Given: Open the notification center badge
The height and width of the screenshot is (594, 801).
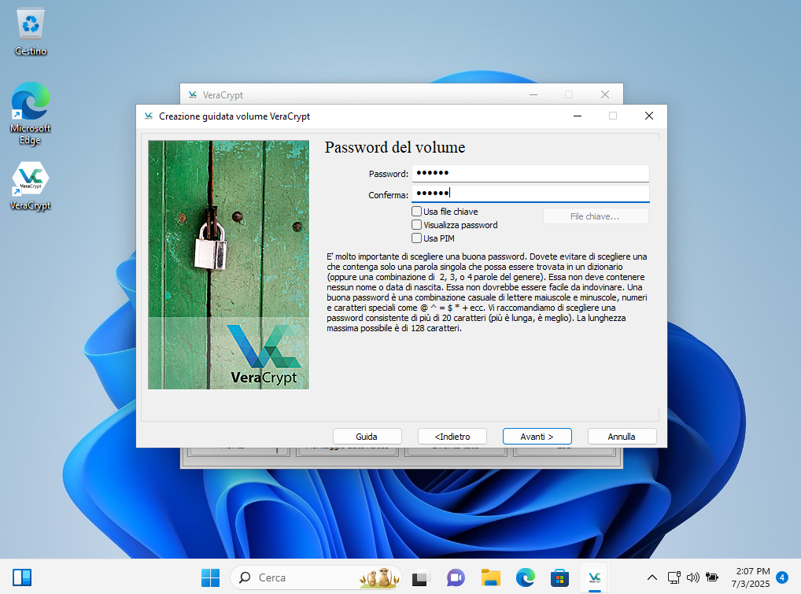Looking at the screenshot, I should (x=781, y=577).
